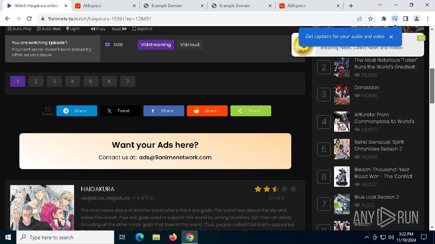
Task: Open episode 2
Action: pos(36,81)
